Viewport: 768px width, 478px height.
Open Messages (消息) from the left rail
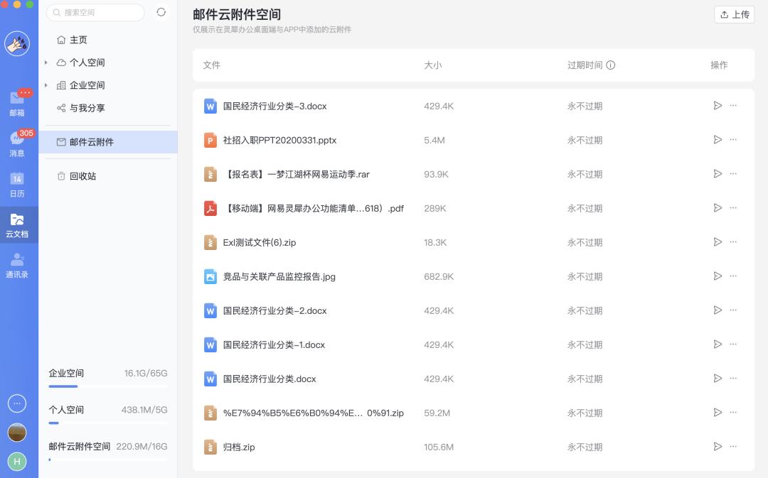[x=16, y=141]
